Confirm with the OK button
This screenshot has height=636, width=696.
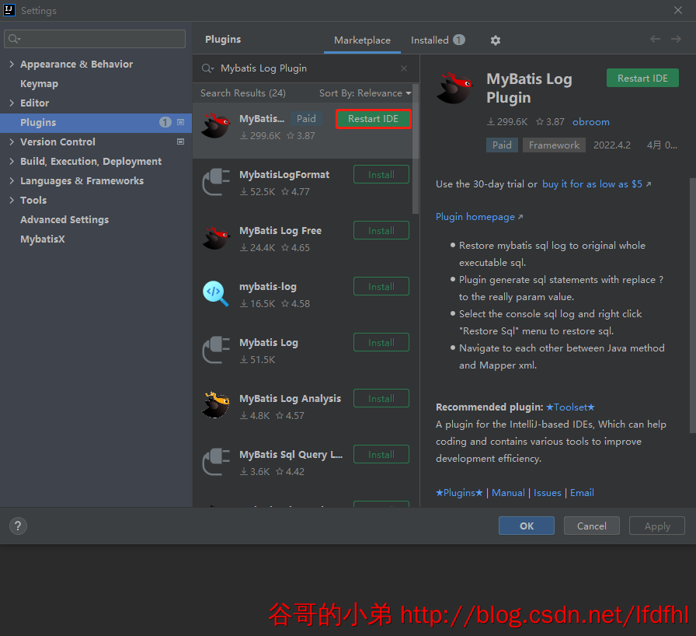coord(527,526)
